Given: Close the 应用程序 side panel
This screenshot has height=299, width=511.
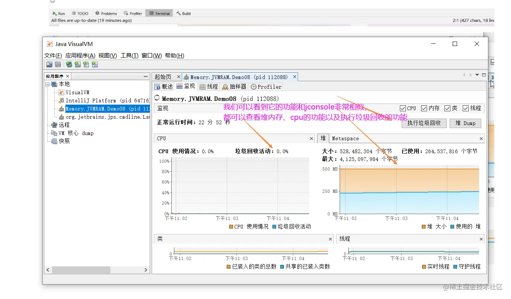Looking at the screenshot, I should [67, 76].
